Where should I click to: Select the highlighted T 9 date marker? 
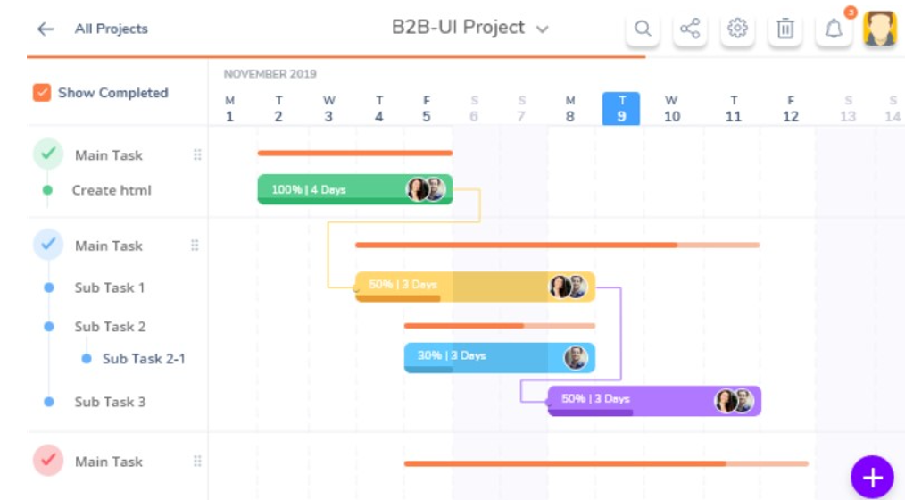(x=621, y=109)
